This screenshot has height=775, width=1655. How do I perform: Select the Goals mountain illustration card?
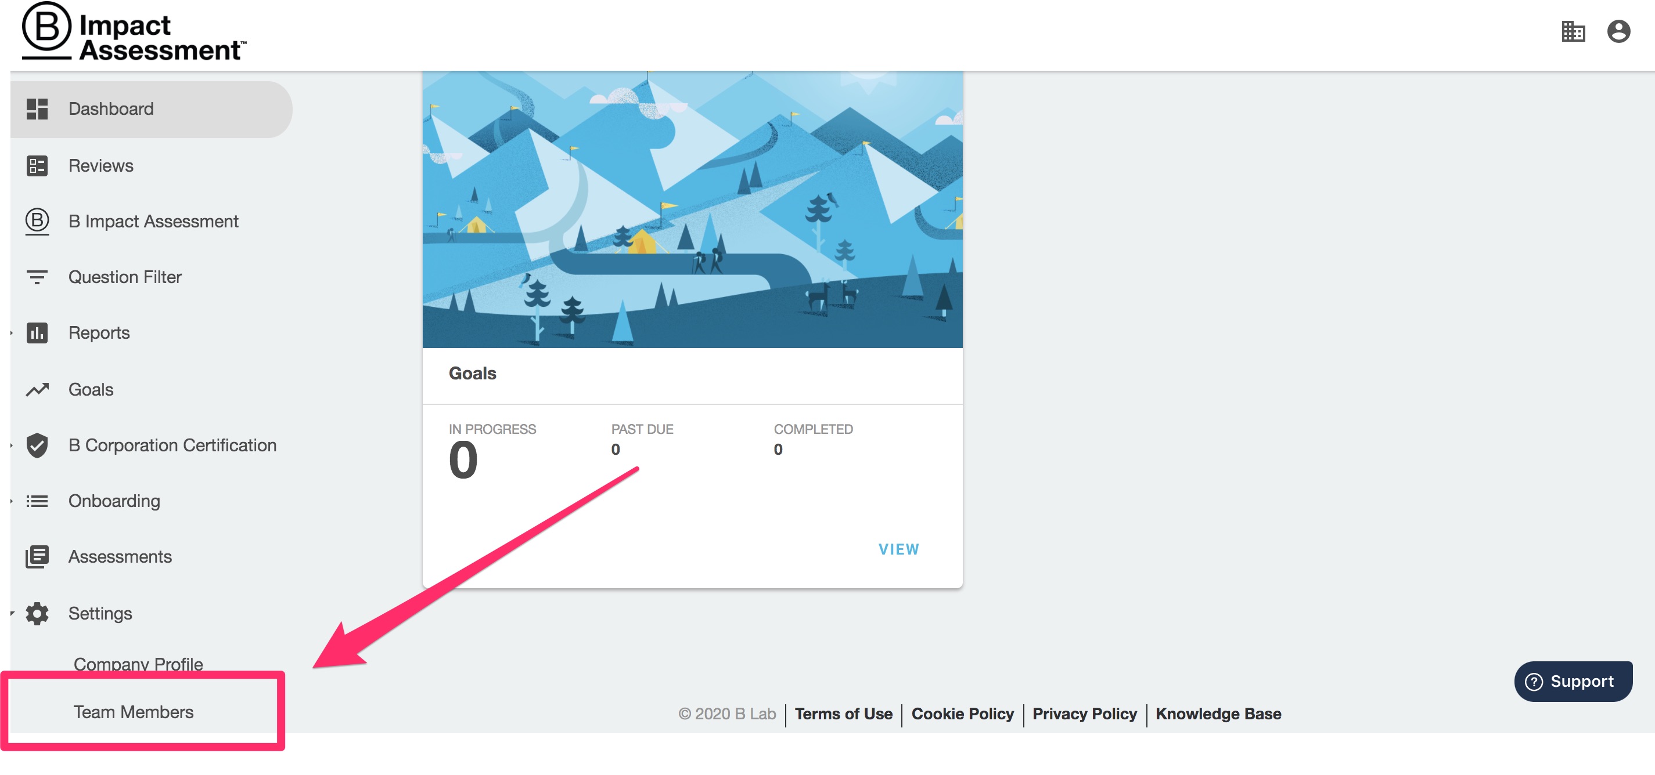coord(692,210)
